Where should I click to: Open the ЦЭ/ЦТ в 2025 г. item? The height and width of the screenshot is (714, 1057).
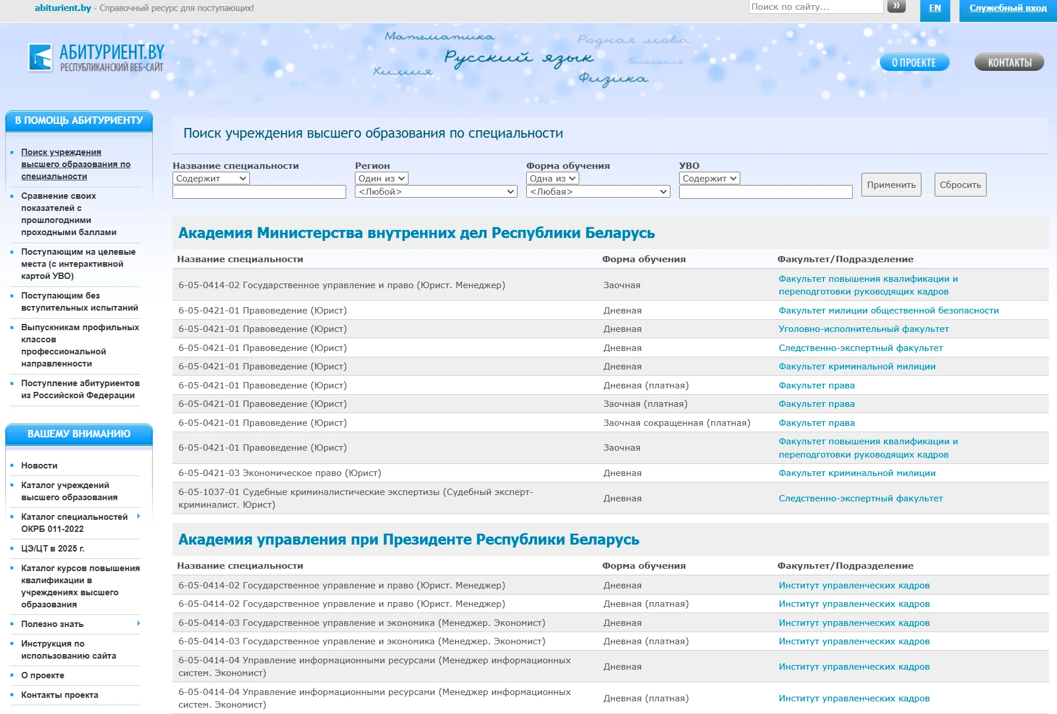coord(53,549)
